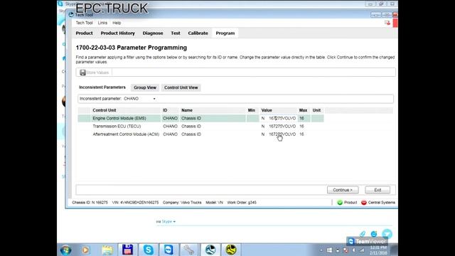Switch to the Product History tab
Image resolution: width=455 pixels, height=256 pixels.
(x=118, y=33)
